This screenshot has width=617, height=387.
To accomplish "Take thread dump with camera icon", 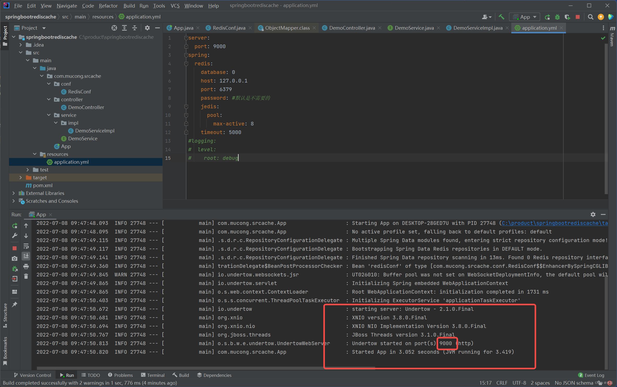I will coord(15,258).
